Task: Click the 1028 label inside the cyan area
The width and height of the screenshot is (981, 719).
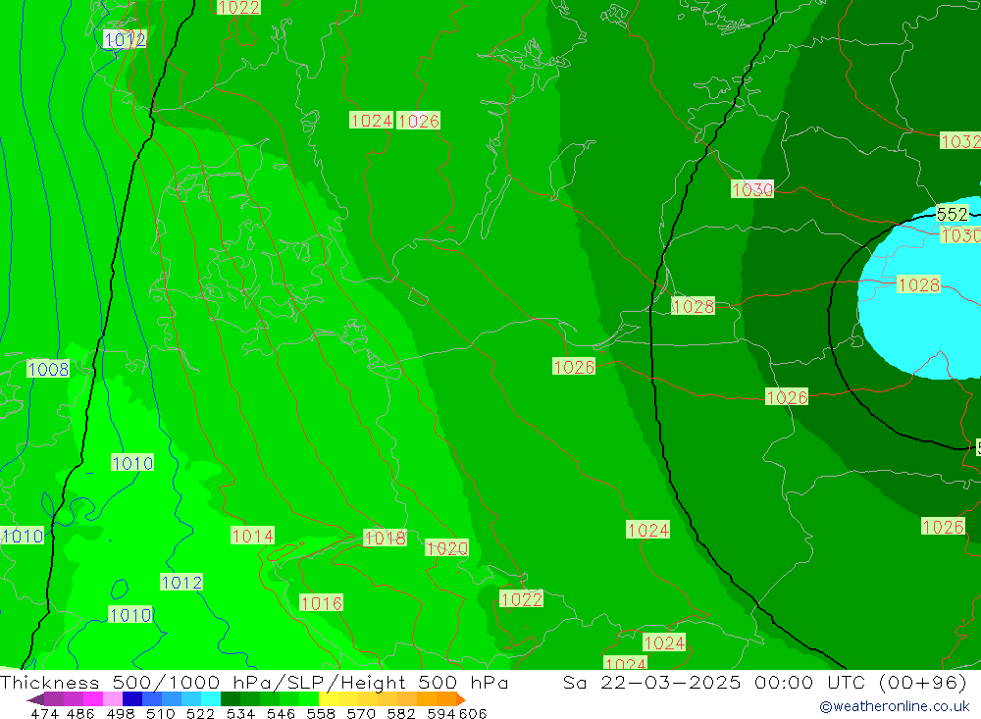Action: pos(918,284)
